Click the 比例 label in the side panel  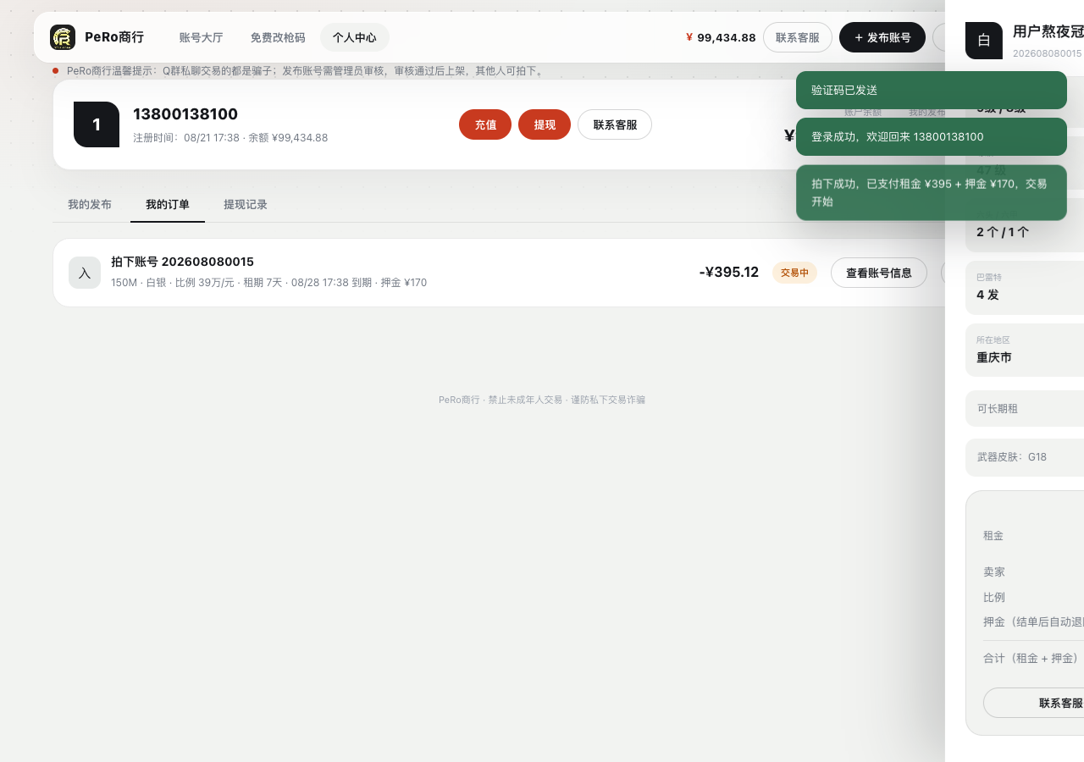coord(994,597)
